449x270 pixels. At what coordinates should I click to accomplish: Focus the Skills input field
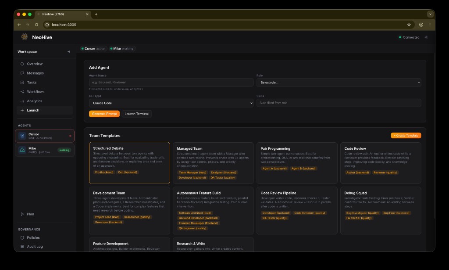click(x=339, y=103)
